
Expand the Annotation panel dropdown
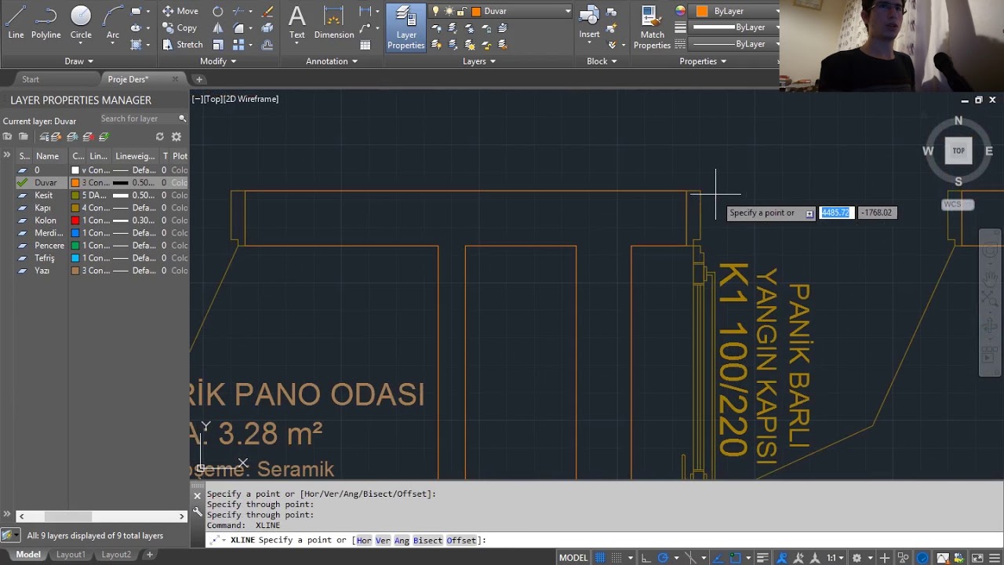point(332,61)
